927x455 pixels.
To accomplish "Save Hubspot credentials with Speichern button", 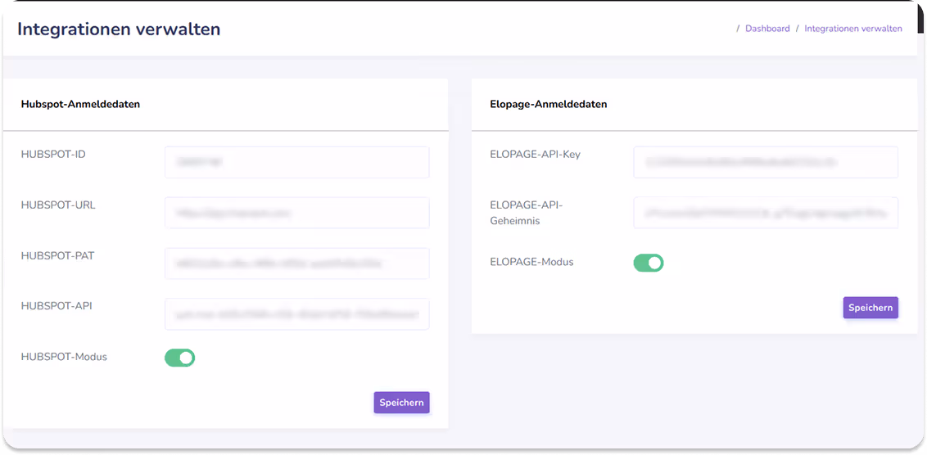I will [x=401, y=403].
